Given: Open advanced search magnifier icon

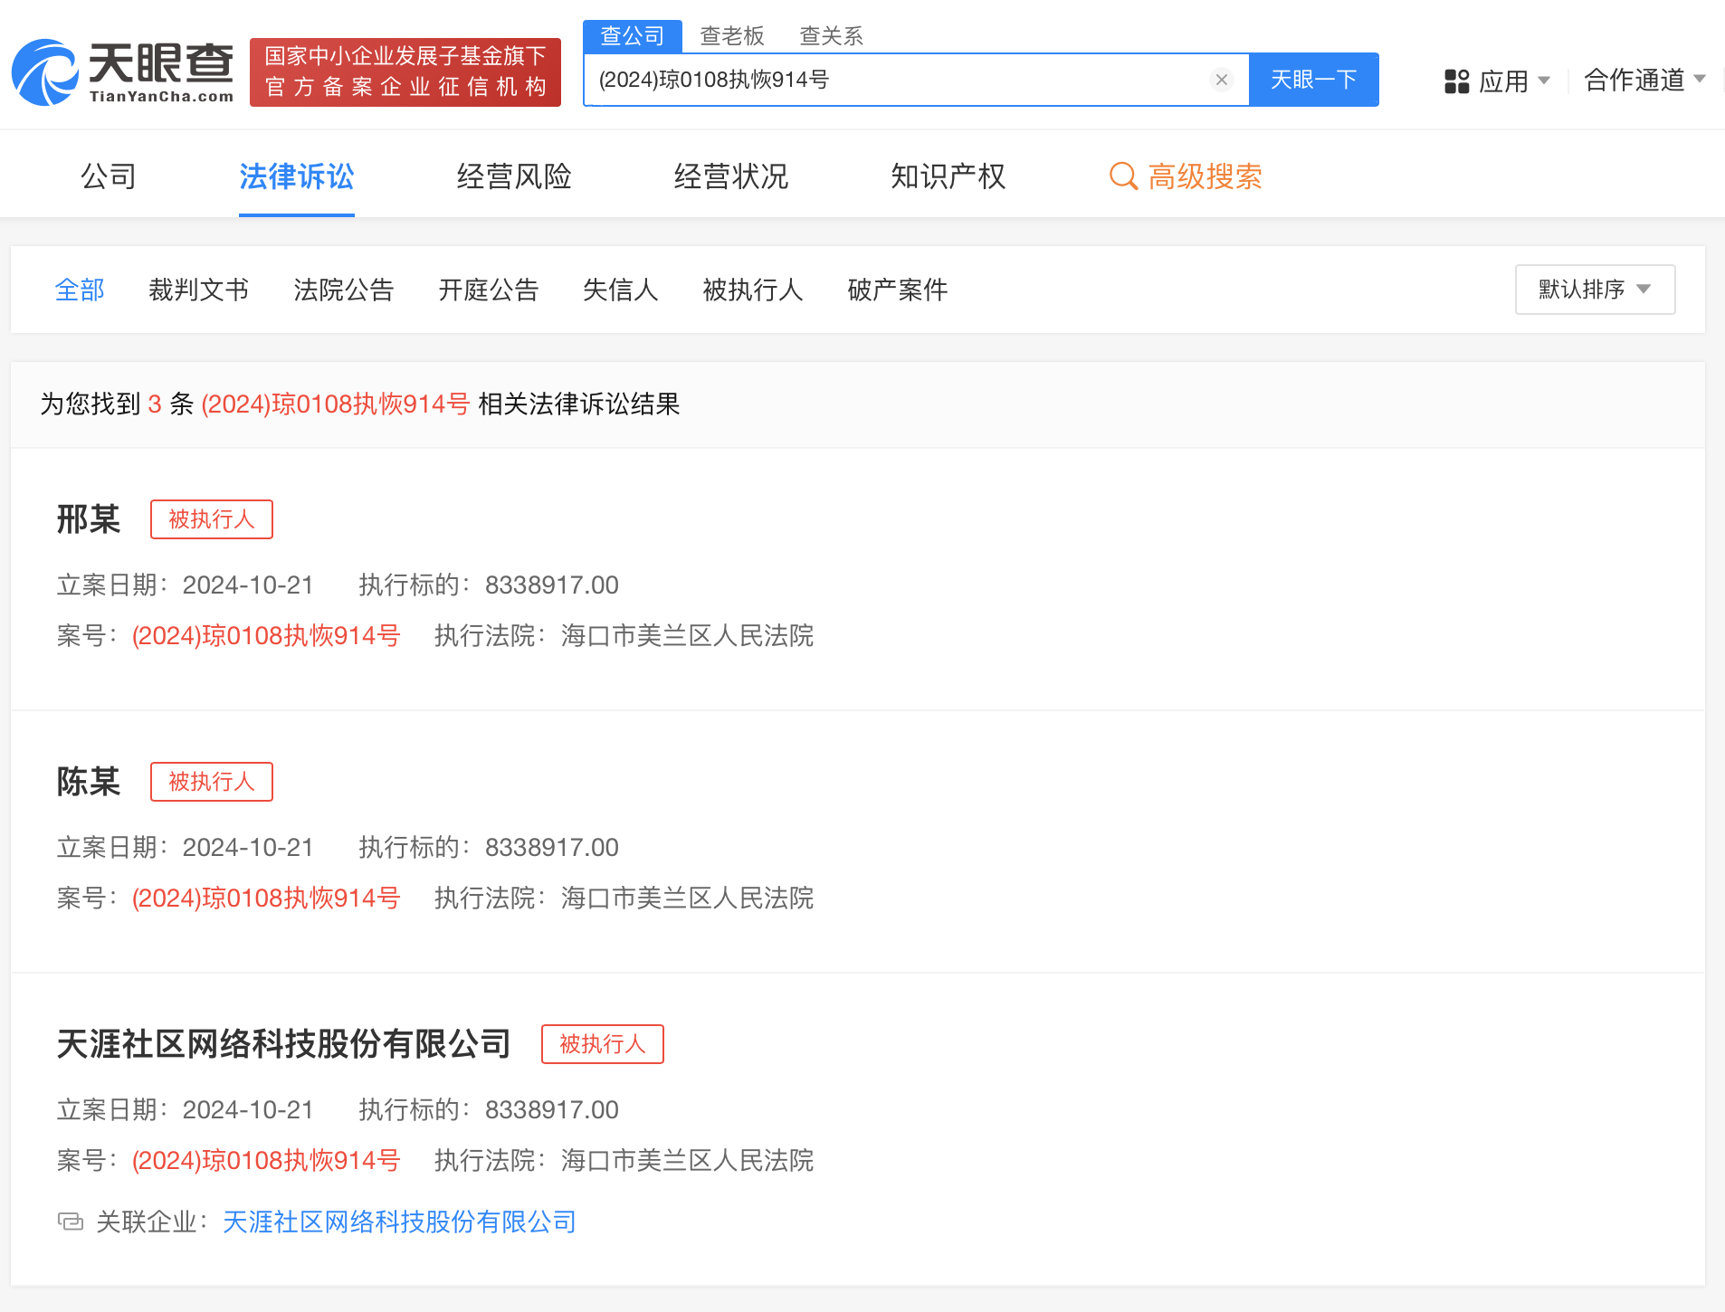Looking at the screenshot, I should coord(1123,176).
